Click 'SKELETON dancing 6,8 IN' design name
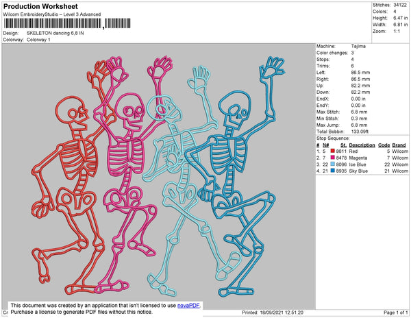The width and height of the screenshot is (411, 318). pyautogui.click(x=55, y=34)
